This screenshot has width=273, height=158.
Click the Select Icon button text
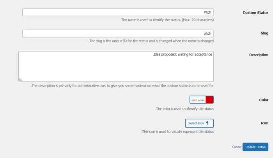tap(196, 123)
